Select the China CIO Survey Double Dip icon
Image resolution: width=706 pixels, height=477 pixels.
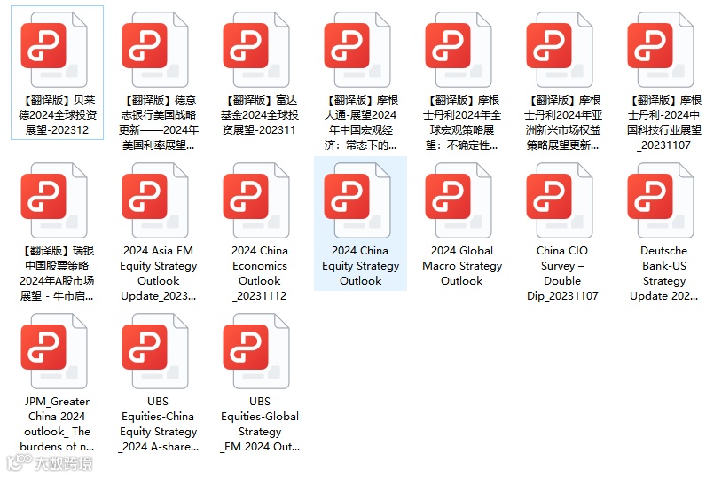pyautogui.click(x=561, y=200)
